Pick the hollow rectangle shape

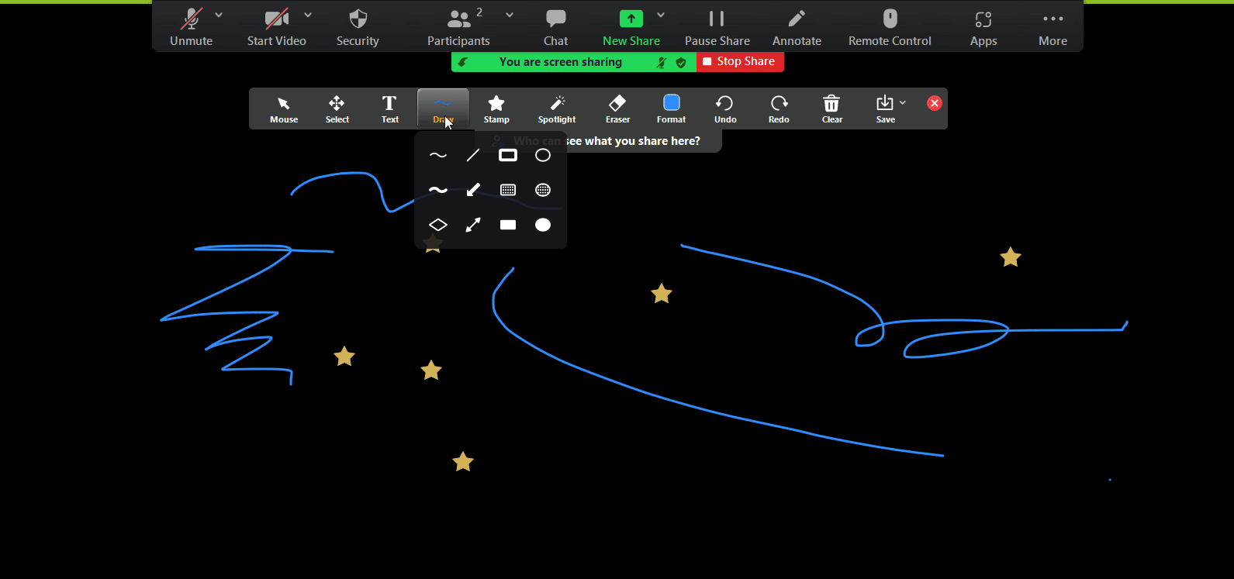click(x=508, y=155)
